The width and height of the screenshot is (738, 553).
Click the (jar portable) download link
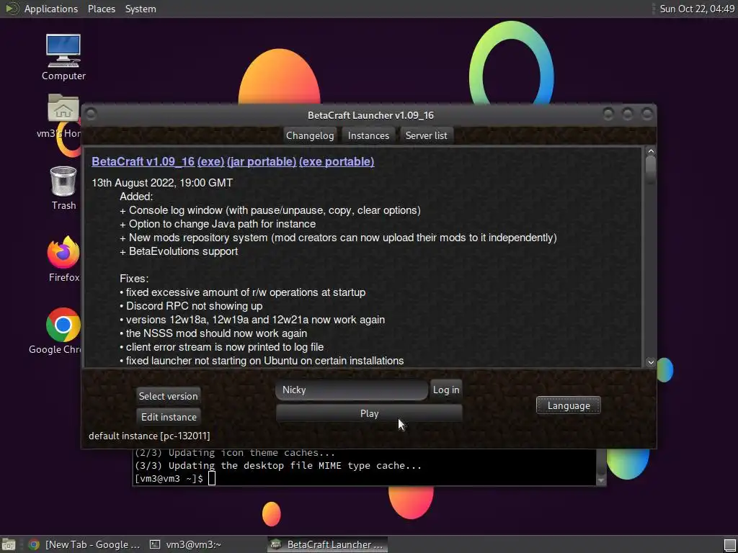[x=262, y=161]
